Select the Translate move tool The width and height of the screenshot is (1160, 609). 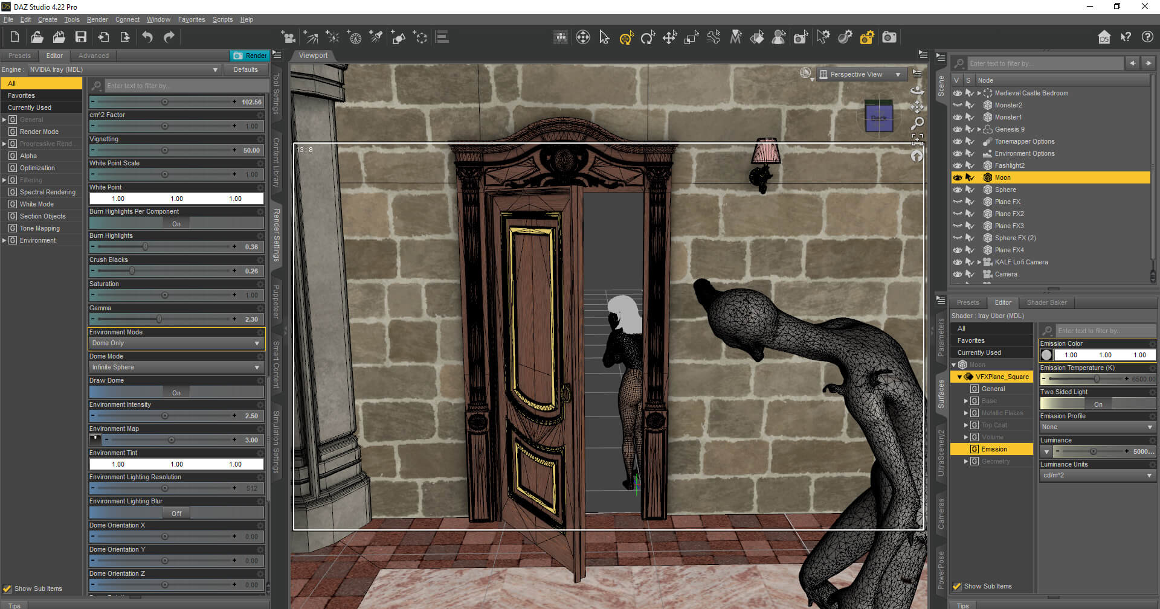coord(669,37)
